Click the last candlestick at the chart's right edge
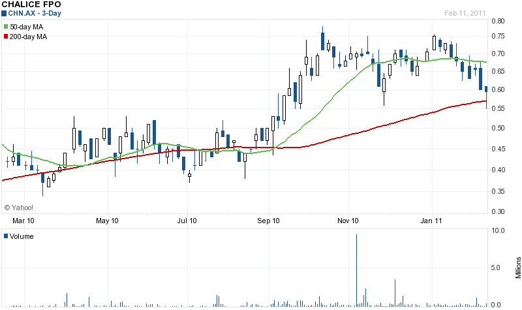The height and width of the screenshot is (310, 522). coord(486,97)
